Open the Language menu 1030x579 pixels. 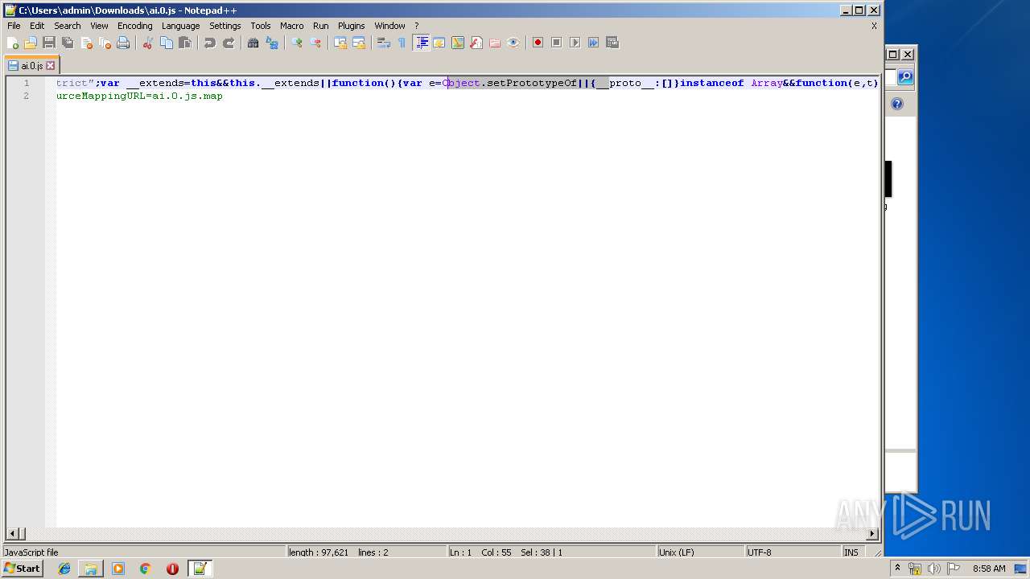(180, 26)
